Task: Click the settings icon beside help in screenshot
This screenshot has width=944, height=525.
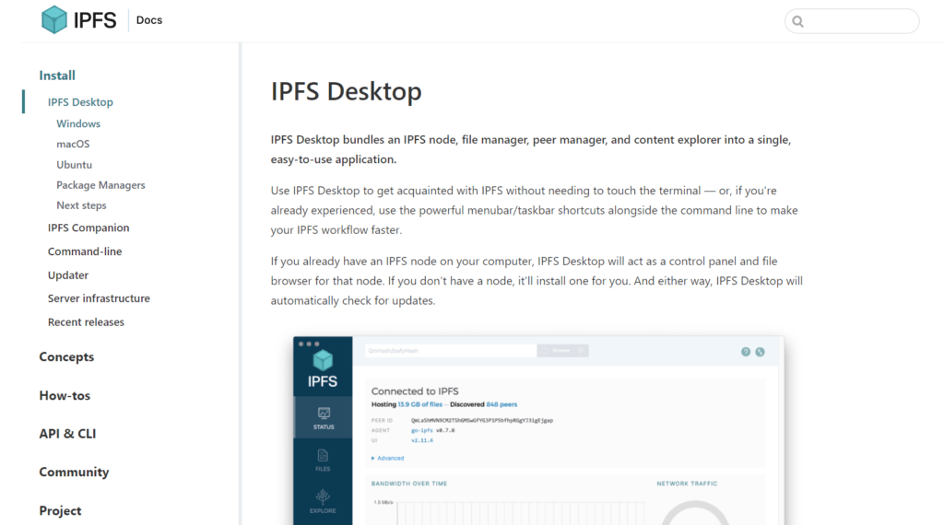Action: pos(760,352)
